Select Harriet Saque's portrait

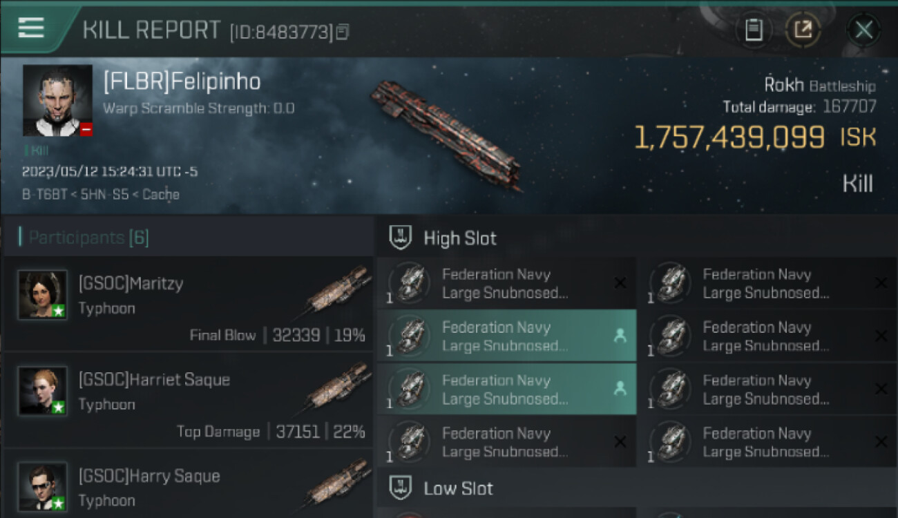point(43,391)
